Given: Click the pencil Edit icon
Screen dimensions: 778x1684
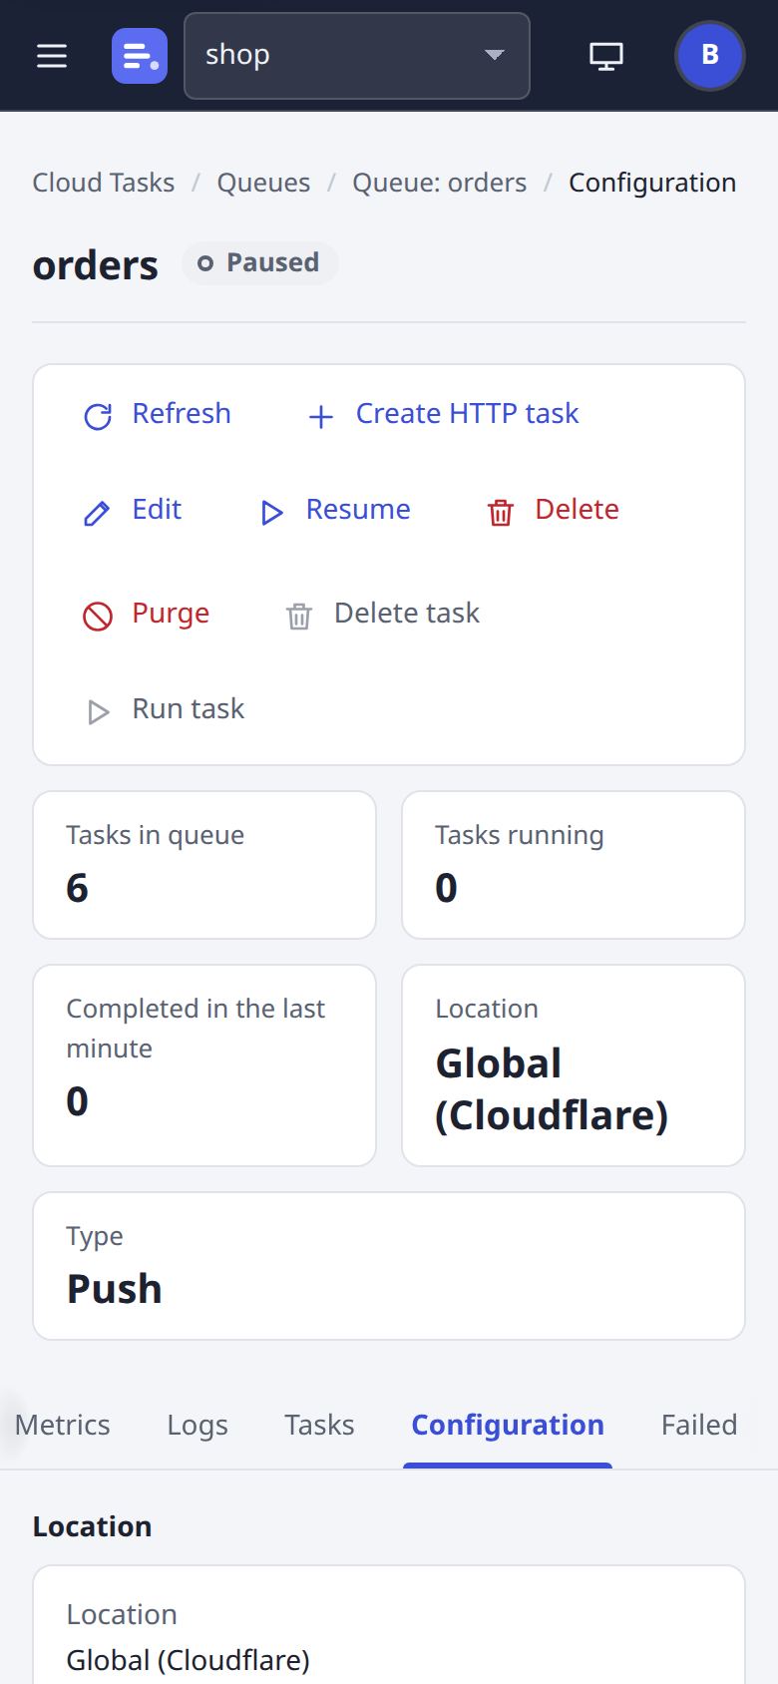Looking at the screenshot, I should tap(98, 513).
